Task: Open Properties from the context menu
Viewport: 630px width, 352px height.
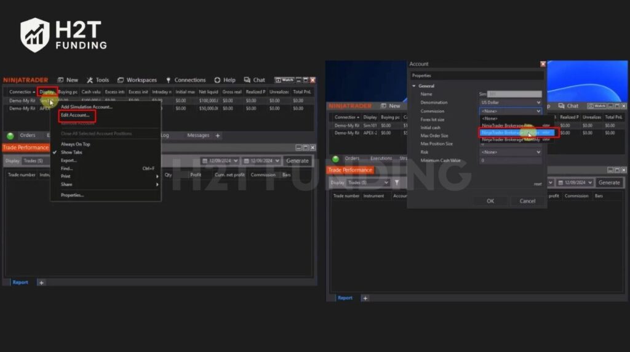Action: [x=73, y=195]
